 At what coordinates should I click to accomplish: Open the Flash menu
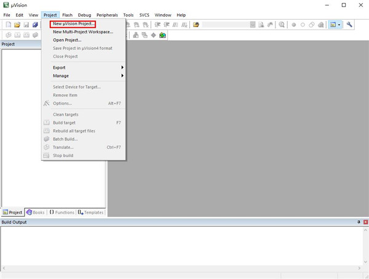tap(67, 14)
